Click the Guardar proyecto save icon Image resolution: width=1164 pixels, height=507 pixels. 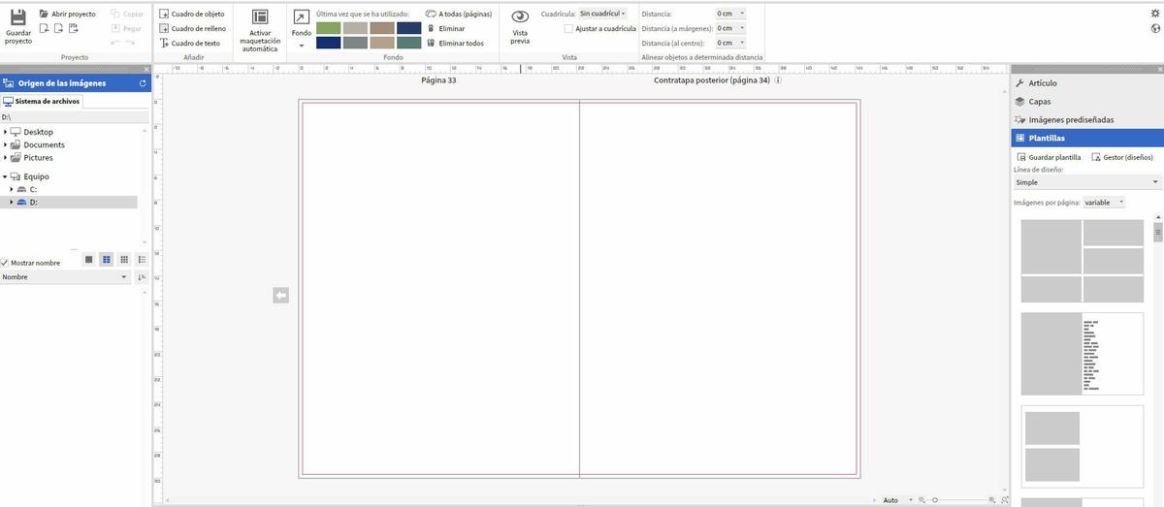pos(17,18)
